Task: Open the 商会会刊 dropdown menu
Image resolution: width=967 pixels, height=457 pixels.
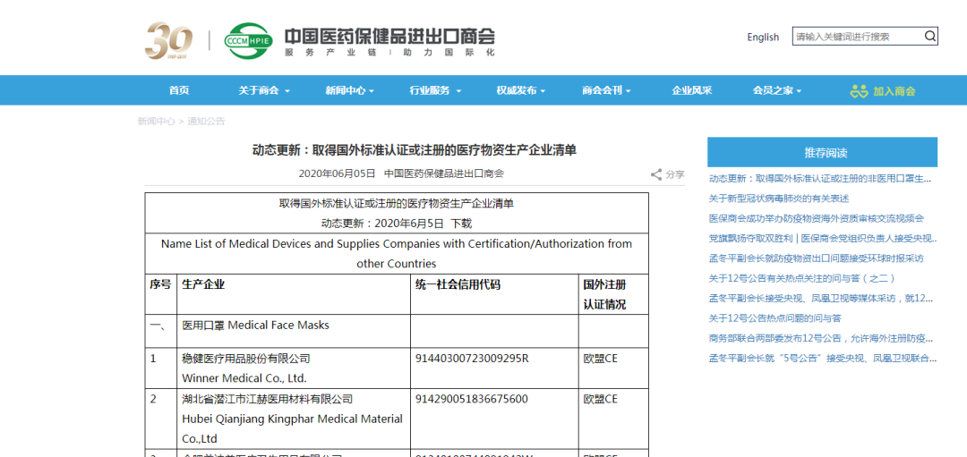Action: pyautogui.click(x=606, y=91)
